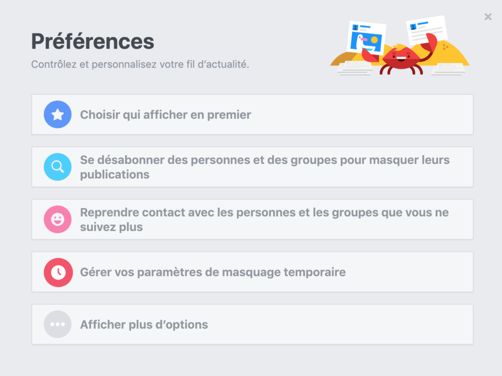The height and width of the screenshot is (376, 502).
Task: Open "Reprendre contact avec les personnes" option
Action: [252, 219]
